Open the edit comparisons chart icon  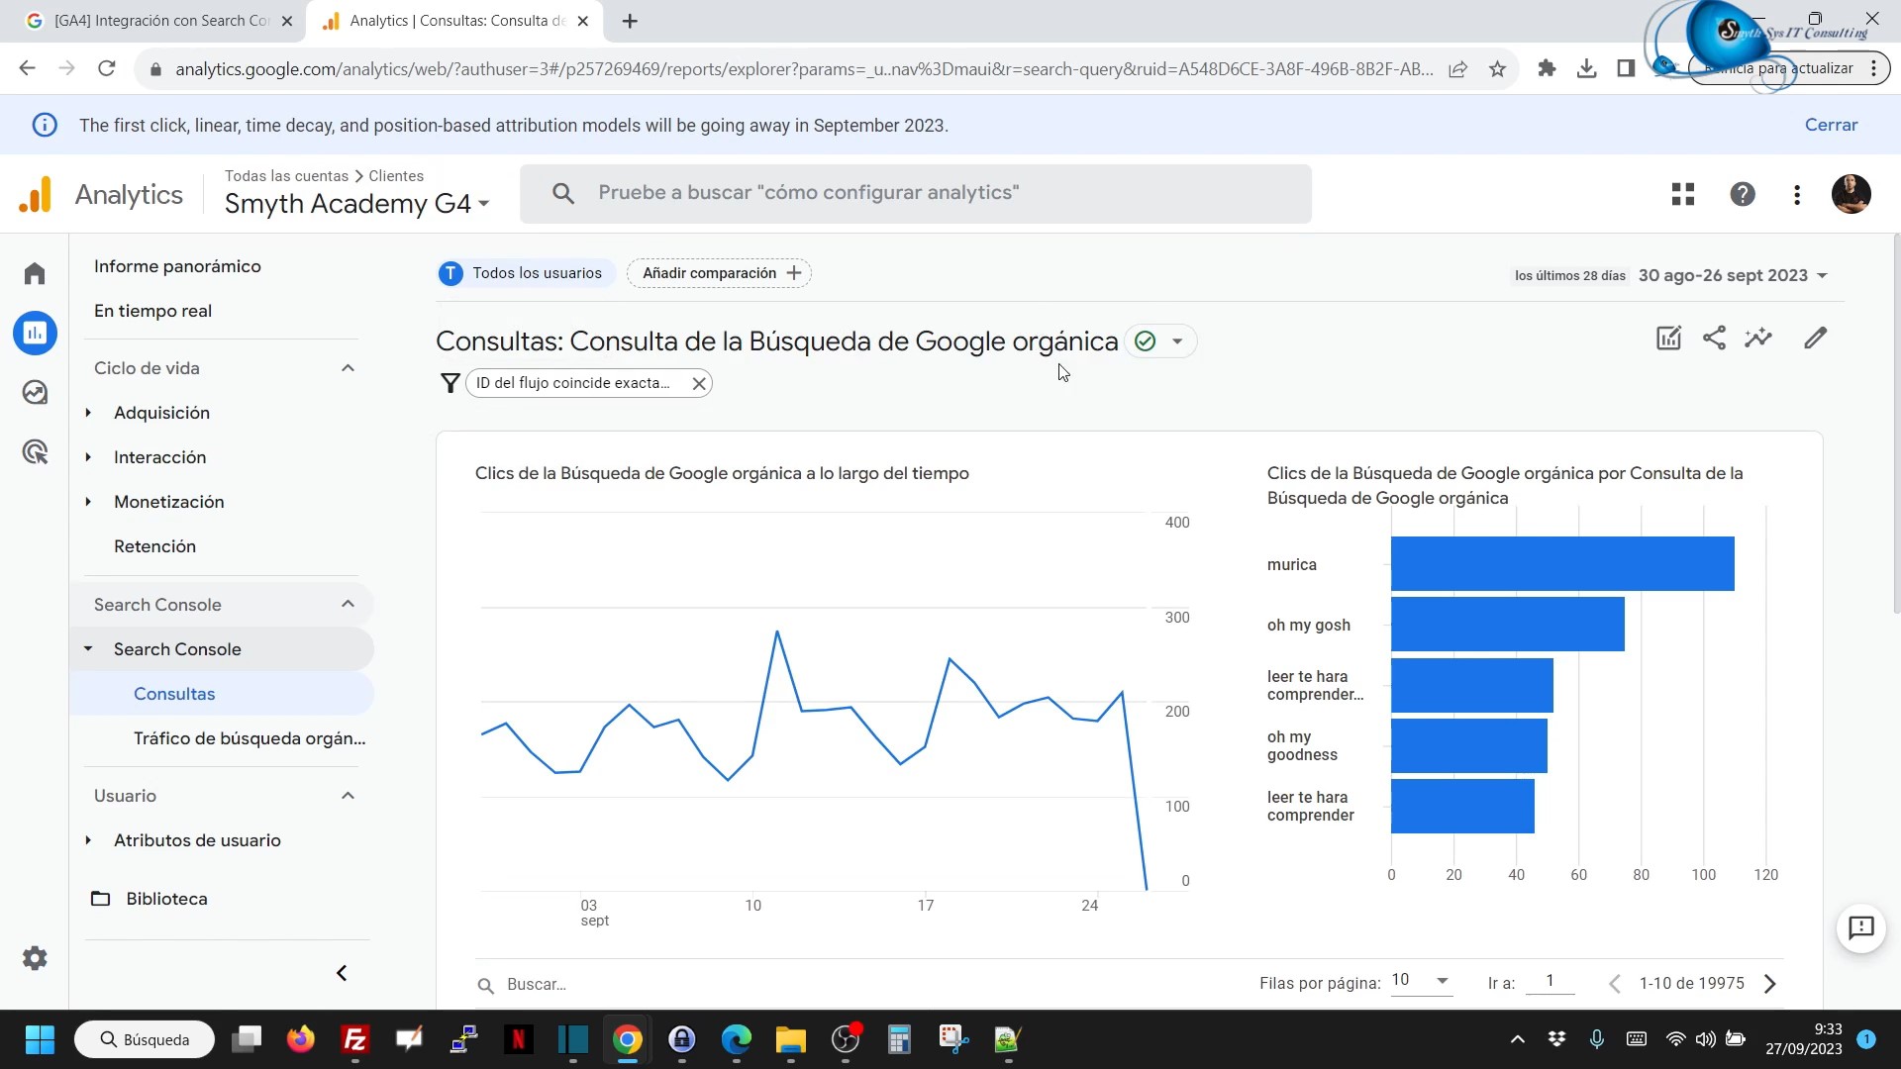tap(1668, 339)
